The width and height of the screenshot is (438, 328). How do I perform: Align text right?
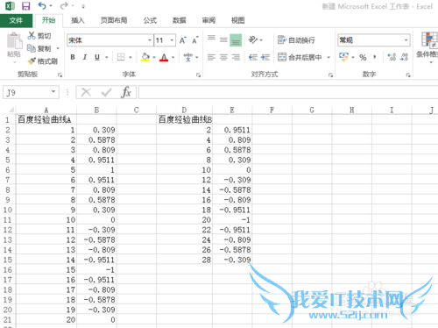click(x=236, y=57)
